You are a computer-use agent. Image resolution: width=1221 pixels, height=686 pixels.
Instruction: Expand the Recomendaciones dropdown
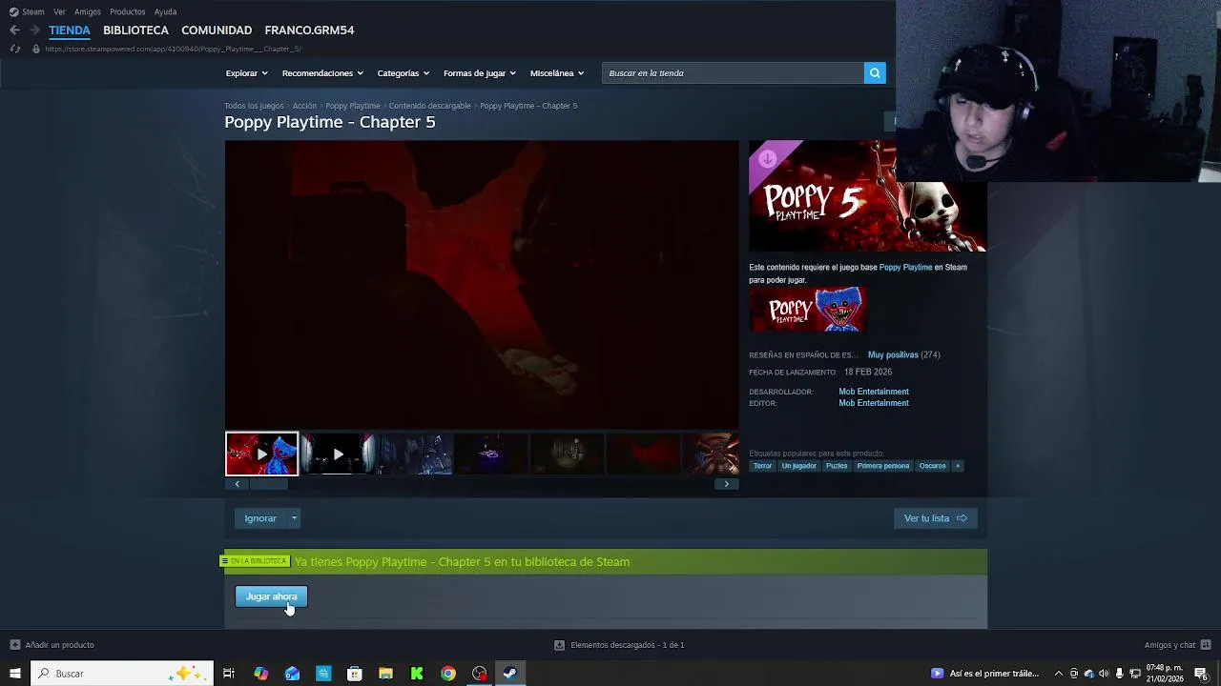322,73
